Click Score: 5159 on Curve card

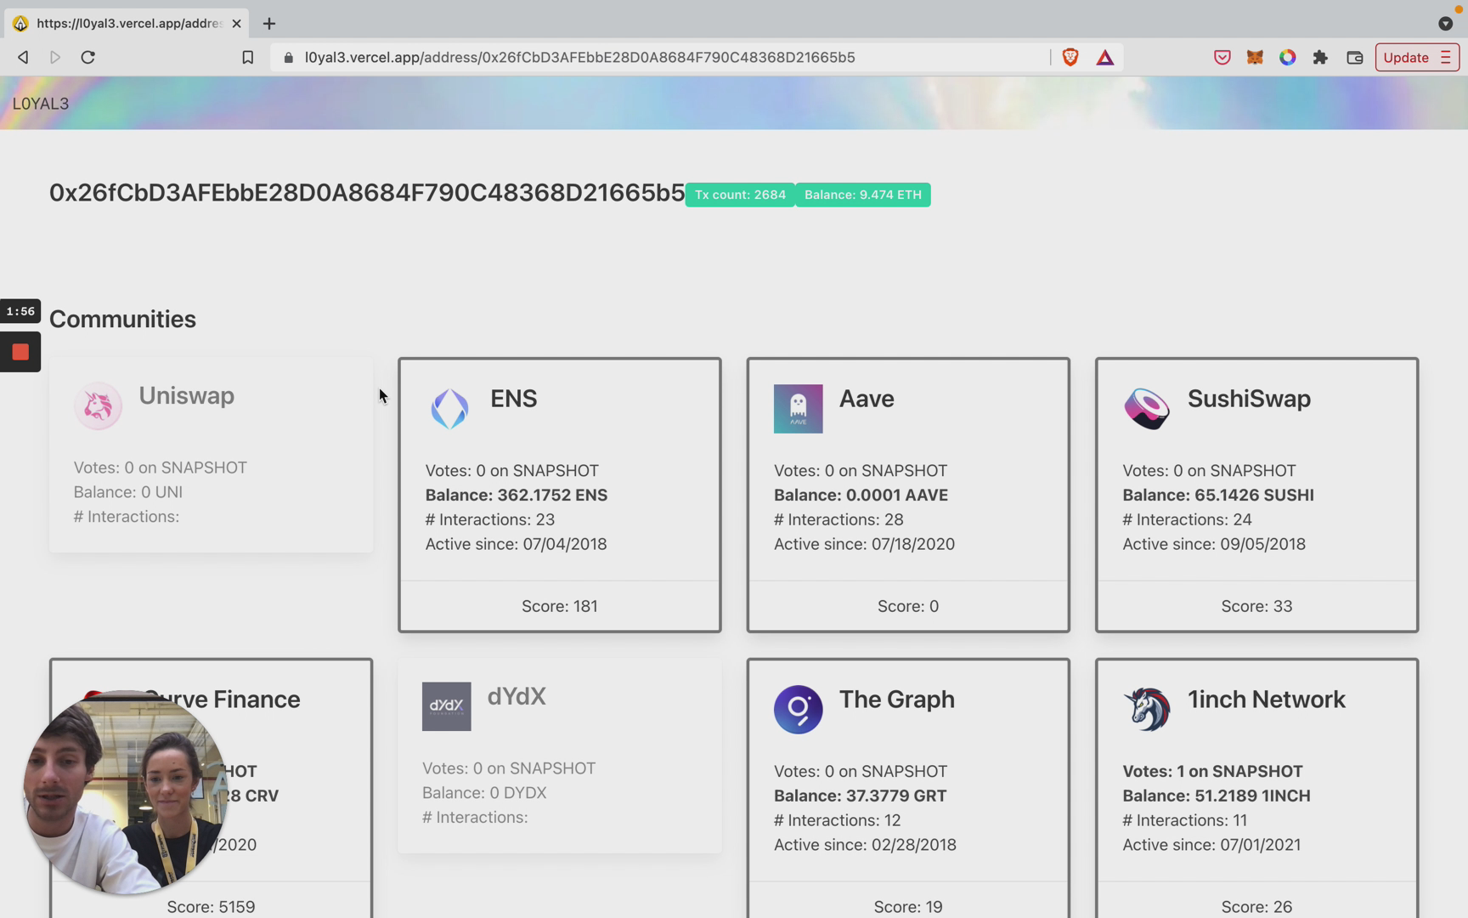[x=211, y=907]
